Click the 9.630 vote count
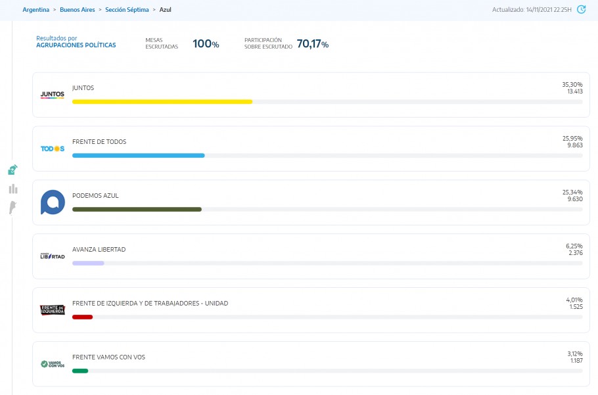 pos(575,199)
